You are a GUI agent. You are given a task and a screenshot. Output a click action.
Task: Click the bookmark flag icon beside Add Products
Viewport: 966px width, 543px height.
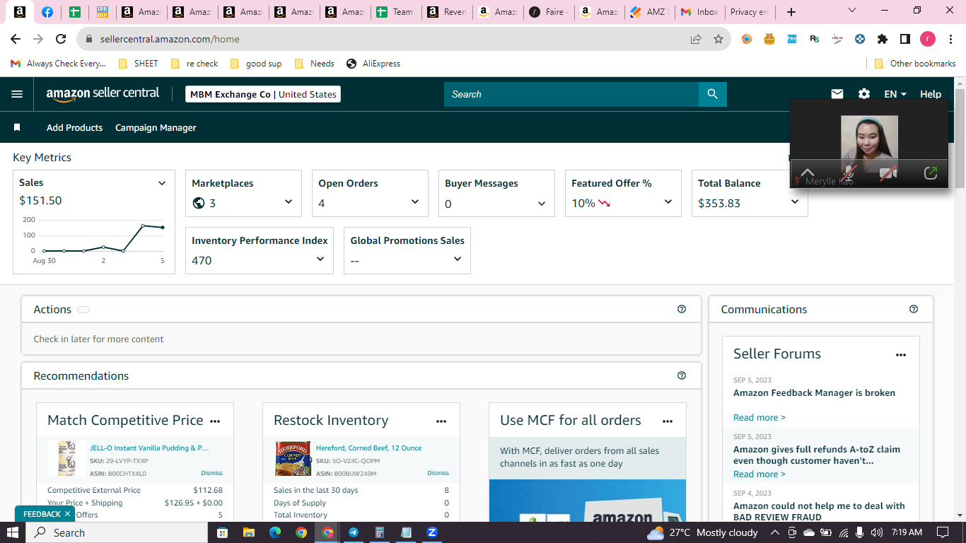[x=17, y=128]
